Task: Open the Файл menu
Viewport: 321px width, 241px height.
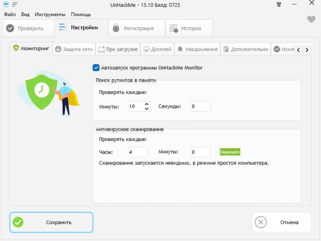Action: tap(9, 14)
